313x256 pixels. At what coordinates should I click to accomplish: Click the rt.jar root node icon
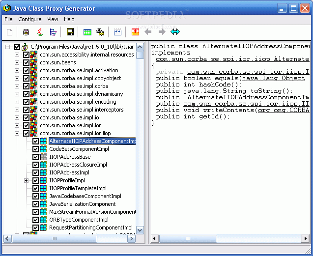(x=25, y=47)
